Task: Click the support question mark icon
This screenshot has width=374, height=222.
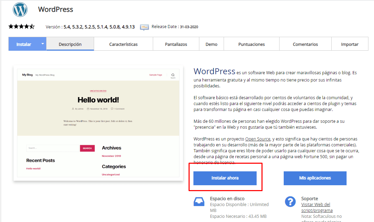Action: click(x=290, y=202)
